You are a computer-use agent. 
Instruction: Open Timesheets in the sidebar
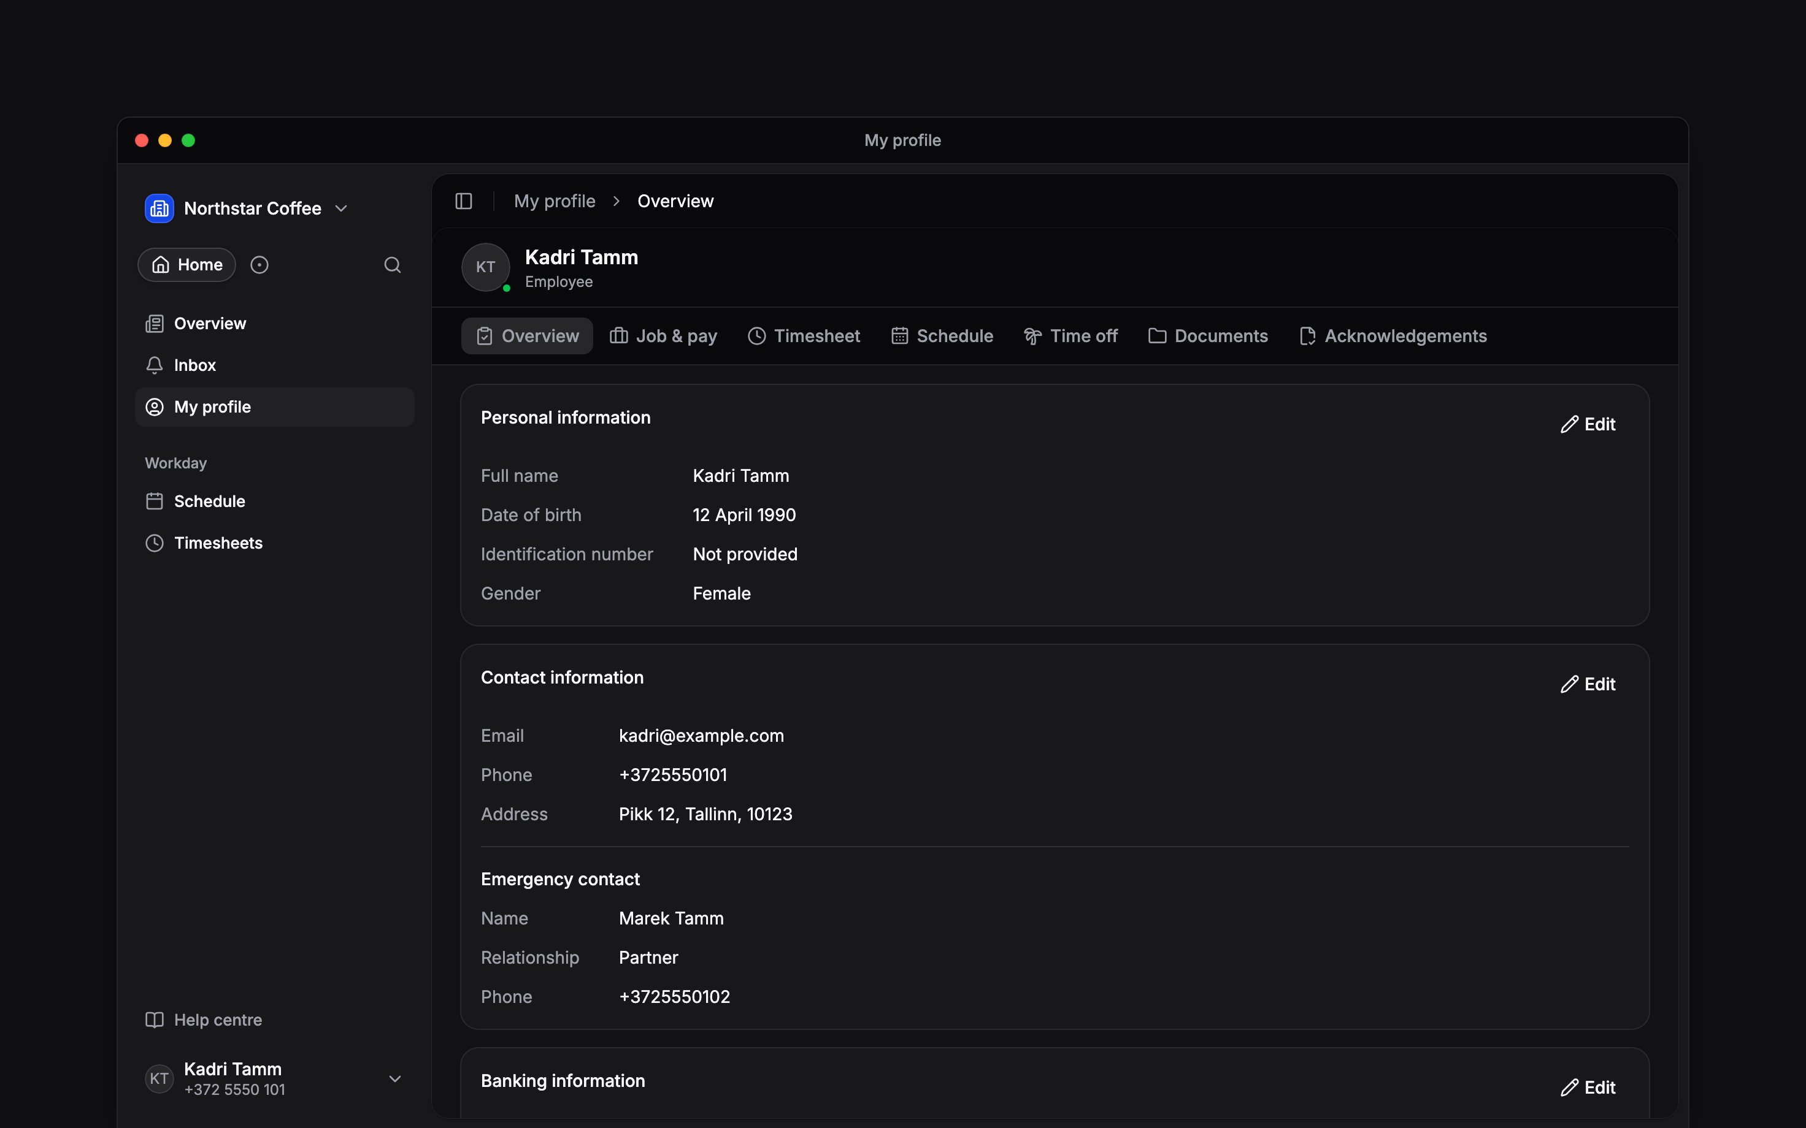tap(275, 543)
